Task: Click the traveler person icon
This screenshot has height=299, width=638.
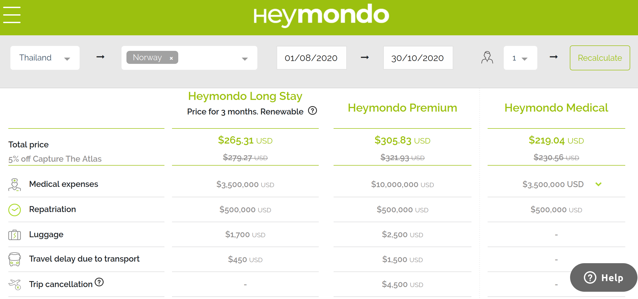Action: click(x=487, y=58)
